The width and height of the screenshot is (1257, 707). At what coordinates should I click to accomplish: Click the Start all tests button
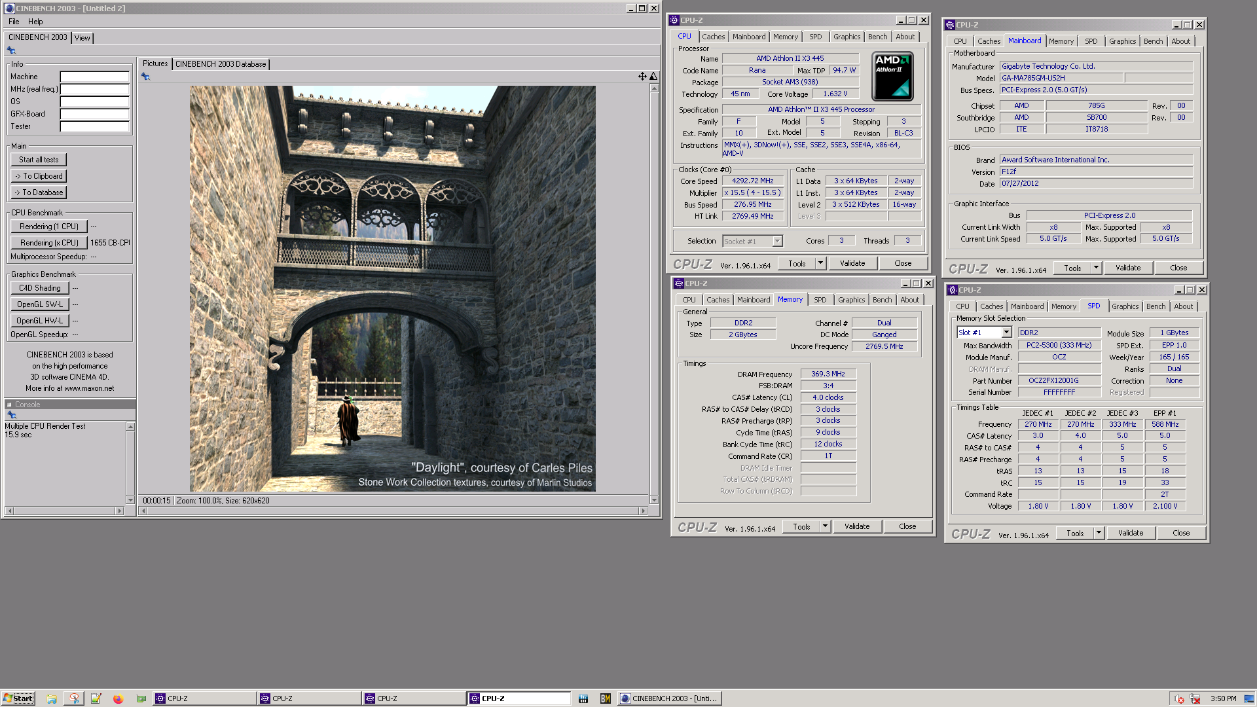point(39,160)
